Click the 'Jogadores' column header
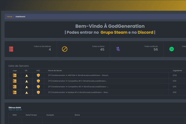 pos(177,71)
